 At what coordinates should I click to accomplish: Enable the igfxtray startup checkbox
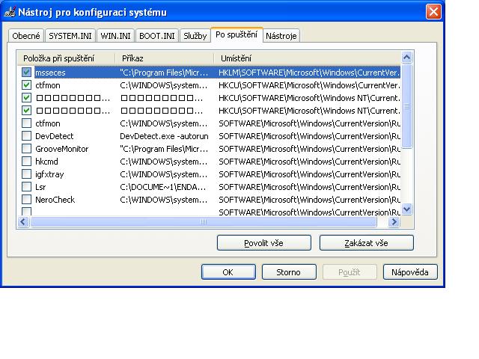(x=27, y=174)
